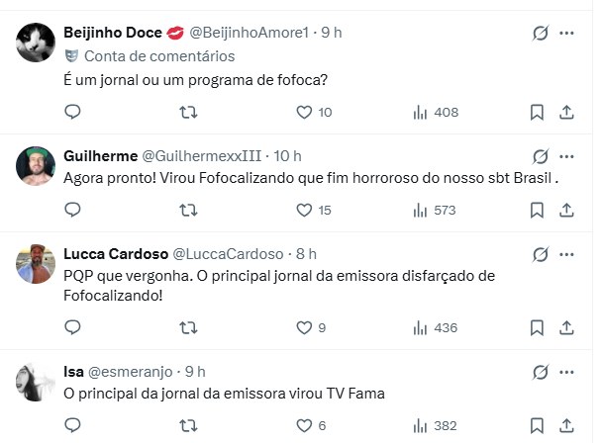This screenshot has width=602, height=443.
Task: Share Guilherme's tweet
Action: point(567,210)
